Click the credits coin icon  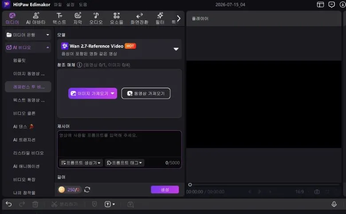coord(62,190)
